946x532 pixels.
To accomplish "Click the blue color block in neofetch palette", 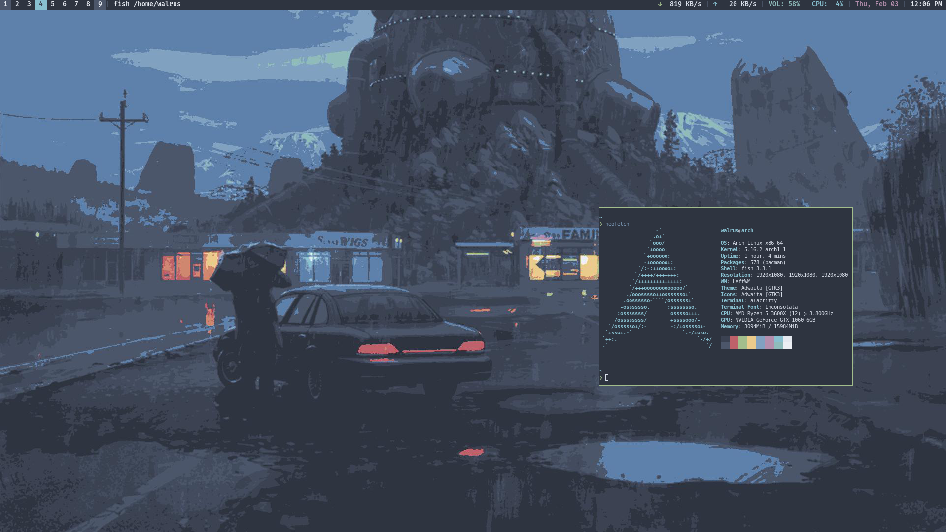I will (x=761, y=342).
